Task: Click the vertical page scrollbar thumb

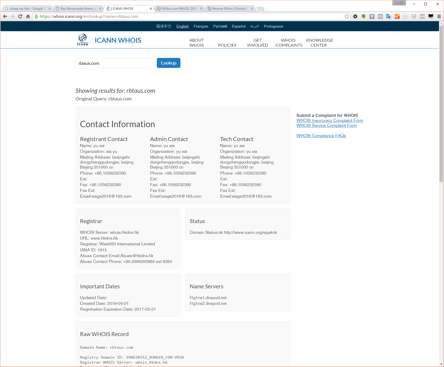Action: pyautogui.click(x=441, y=104)
